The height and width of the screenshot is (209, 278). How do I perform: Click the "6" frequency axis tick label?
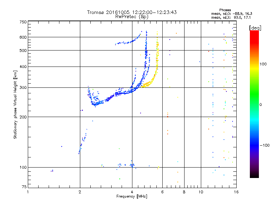tap(162, 192)
